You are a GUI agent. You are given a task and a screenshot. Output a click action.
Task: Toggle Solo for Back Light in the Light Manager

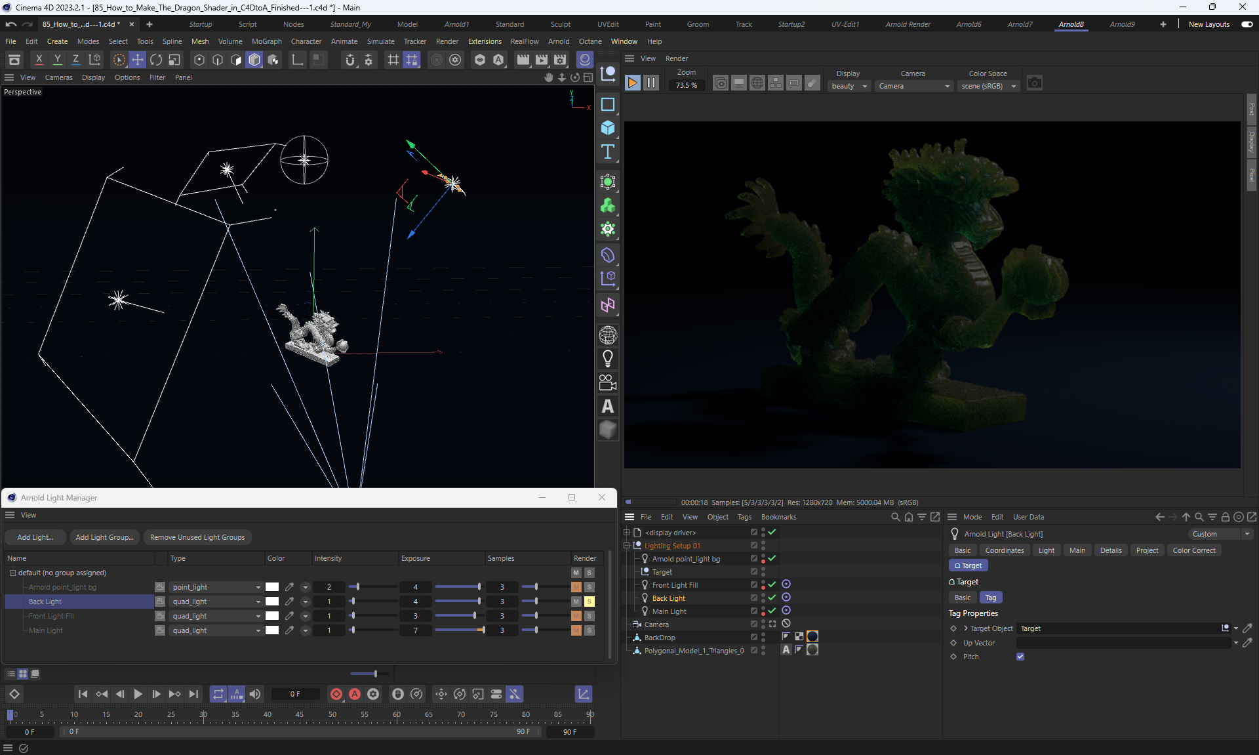click(x=590, y=602)
